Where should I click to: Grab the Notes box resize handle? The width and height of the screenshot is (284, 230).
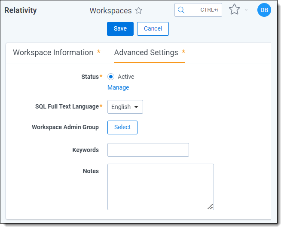210,207
